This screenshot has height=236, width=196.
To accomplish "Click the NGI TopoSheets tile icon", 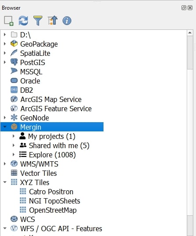I will tap(23, 200).
